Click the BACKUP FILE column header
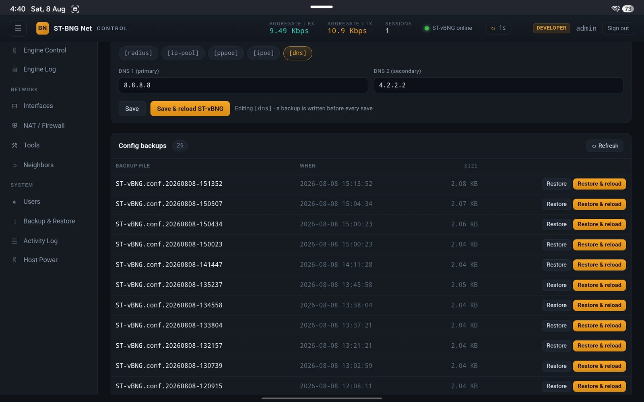 click(x=133, y=166)
